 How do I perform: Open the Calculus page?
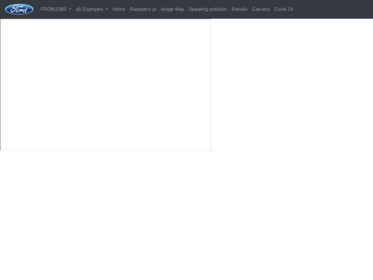[261, 9]
